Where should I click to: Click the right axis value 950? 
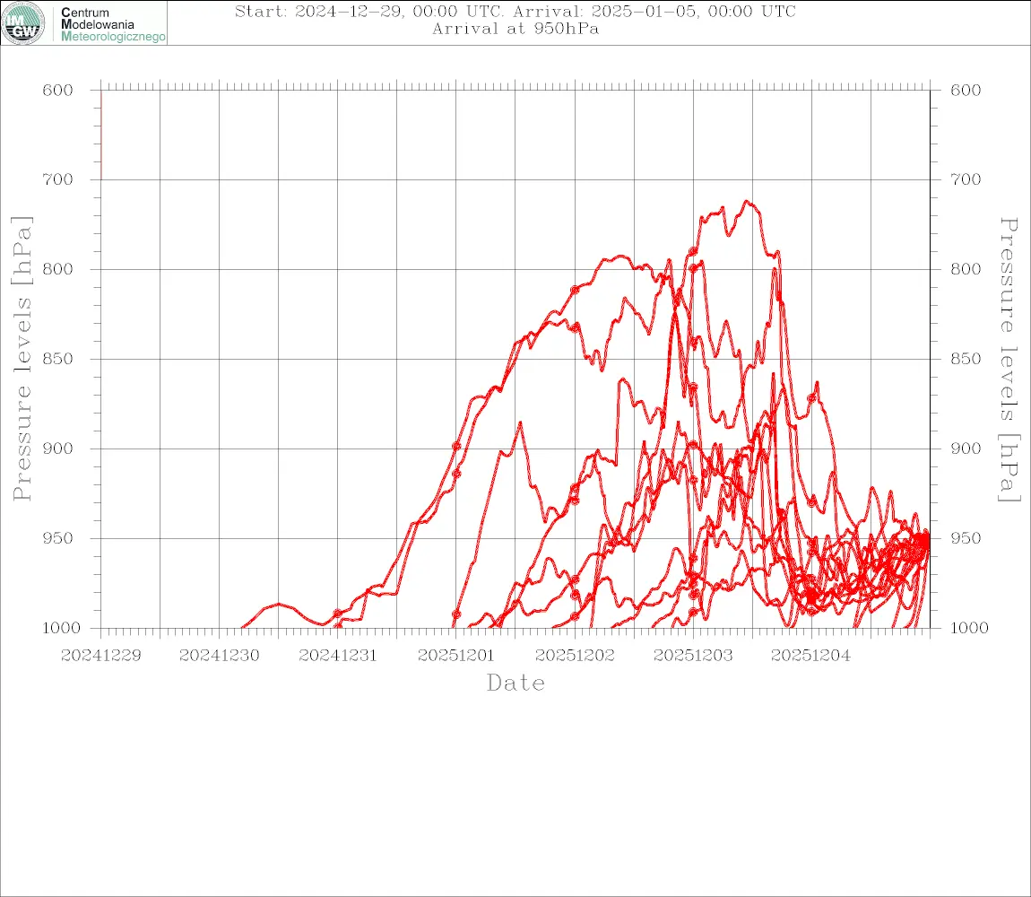coord(966,538)
